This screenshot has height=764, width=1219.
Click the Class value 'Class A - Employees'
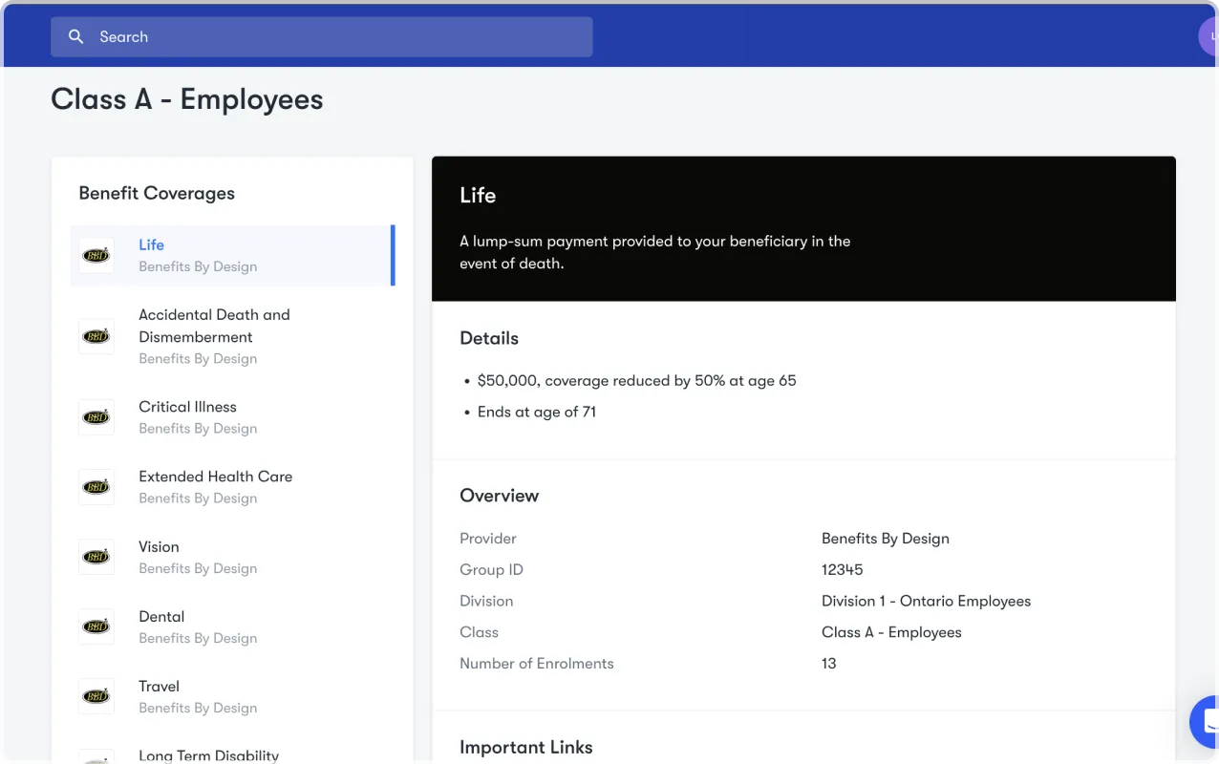click(x=891, y=632)
